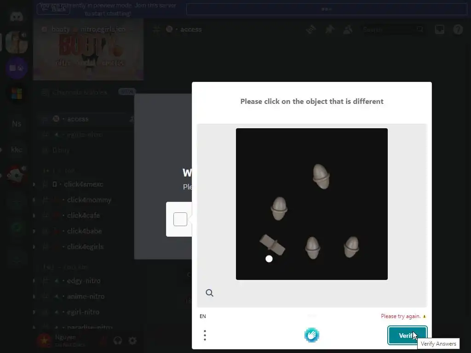This screenshot has width=471, height=353.
Task: Open the server banner header dropdown
Action: [88, 29]
